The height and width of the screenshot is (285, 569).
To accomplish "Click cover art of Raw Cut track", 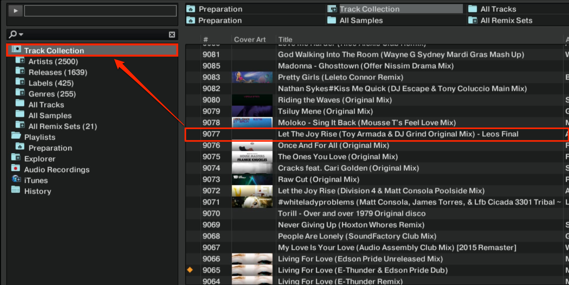I will [x=252, y=179].
